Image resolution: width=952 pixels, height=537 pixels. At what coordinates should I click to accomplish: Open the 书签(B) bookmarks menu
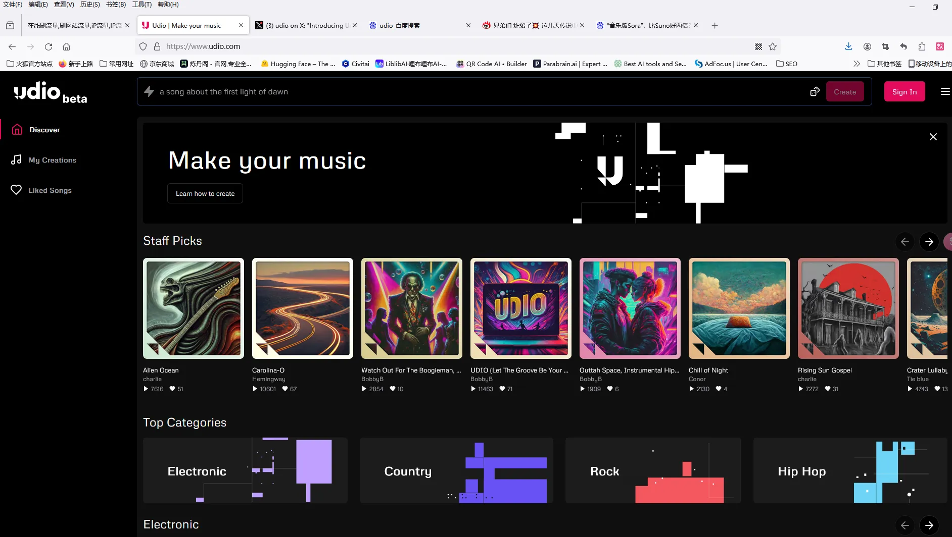click(x=116, y=5)
